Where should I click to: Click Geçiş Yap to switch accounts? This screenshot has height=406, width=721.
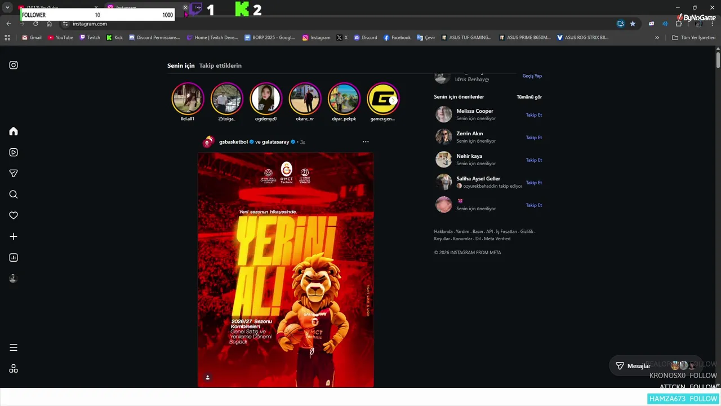click(532, 76)
